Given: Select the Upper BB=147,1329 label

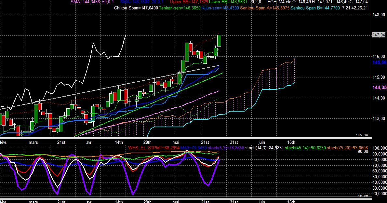Looking at the screenshot, I should 189,2.
